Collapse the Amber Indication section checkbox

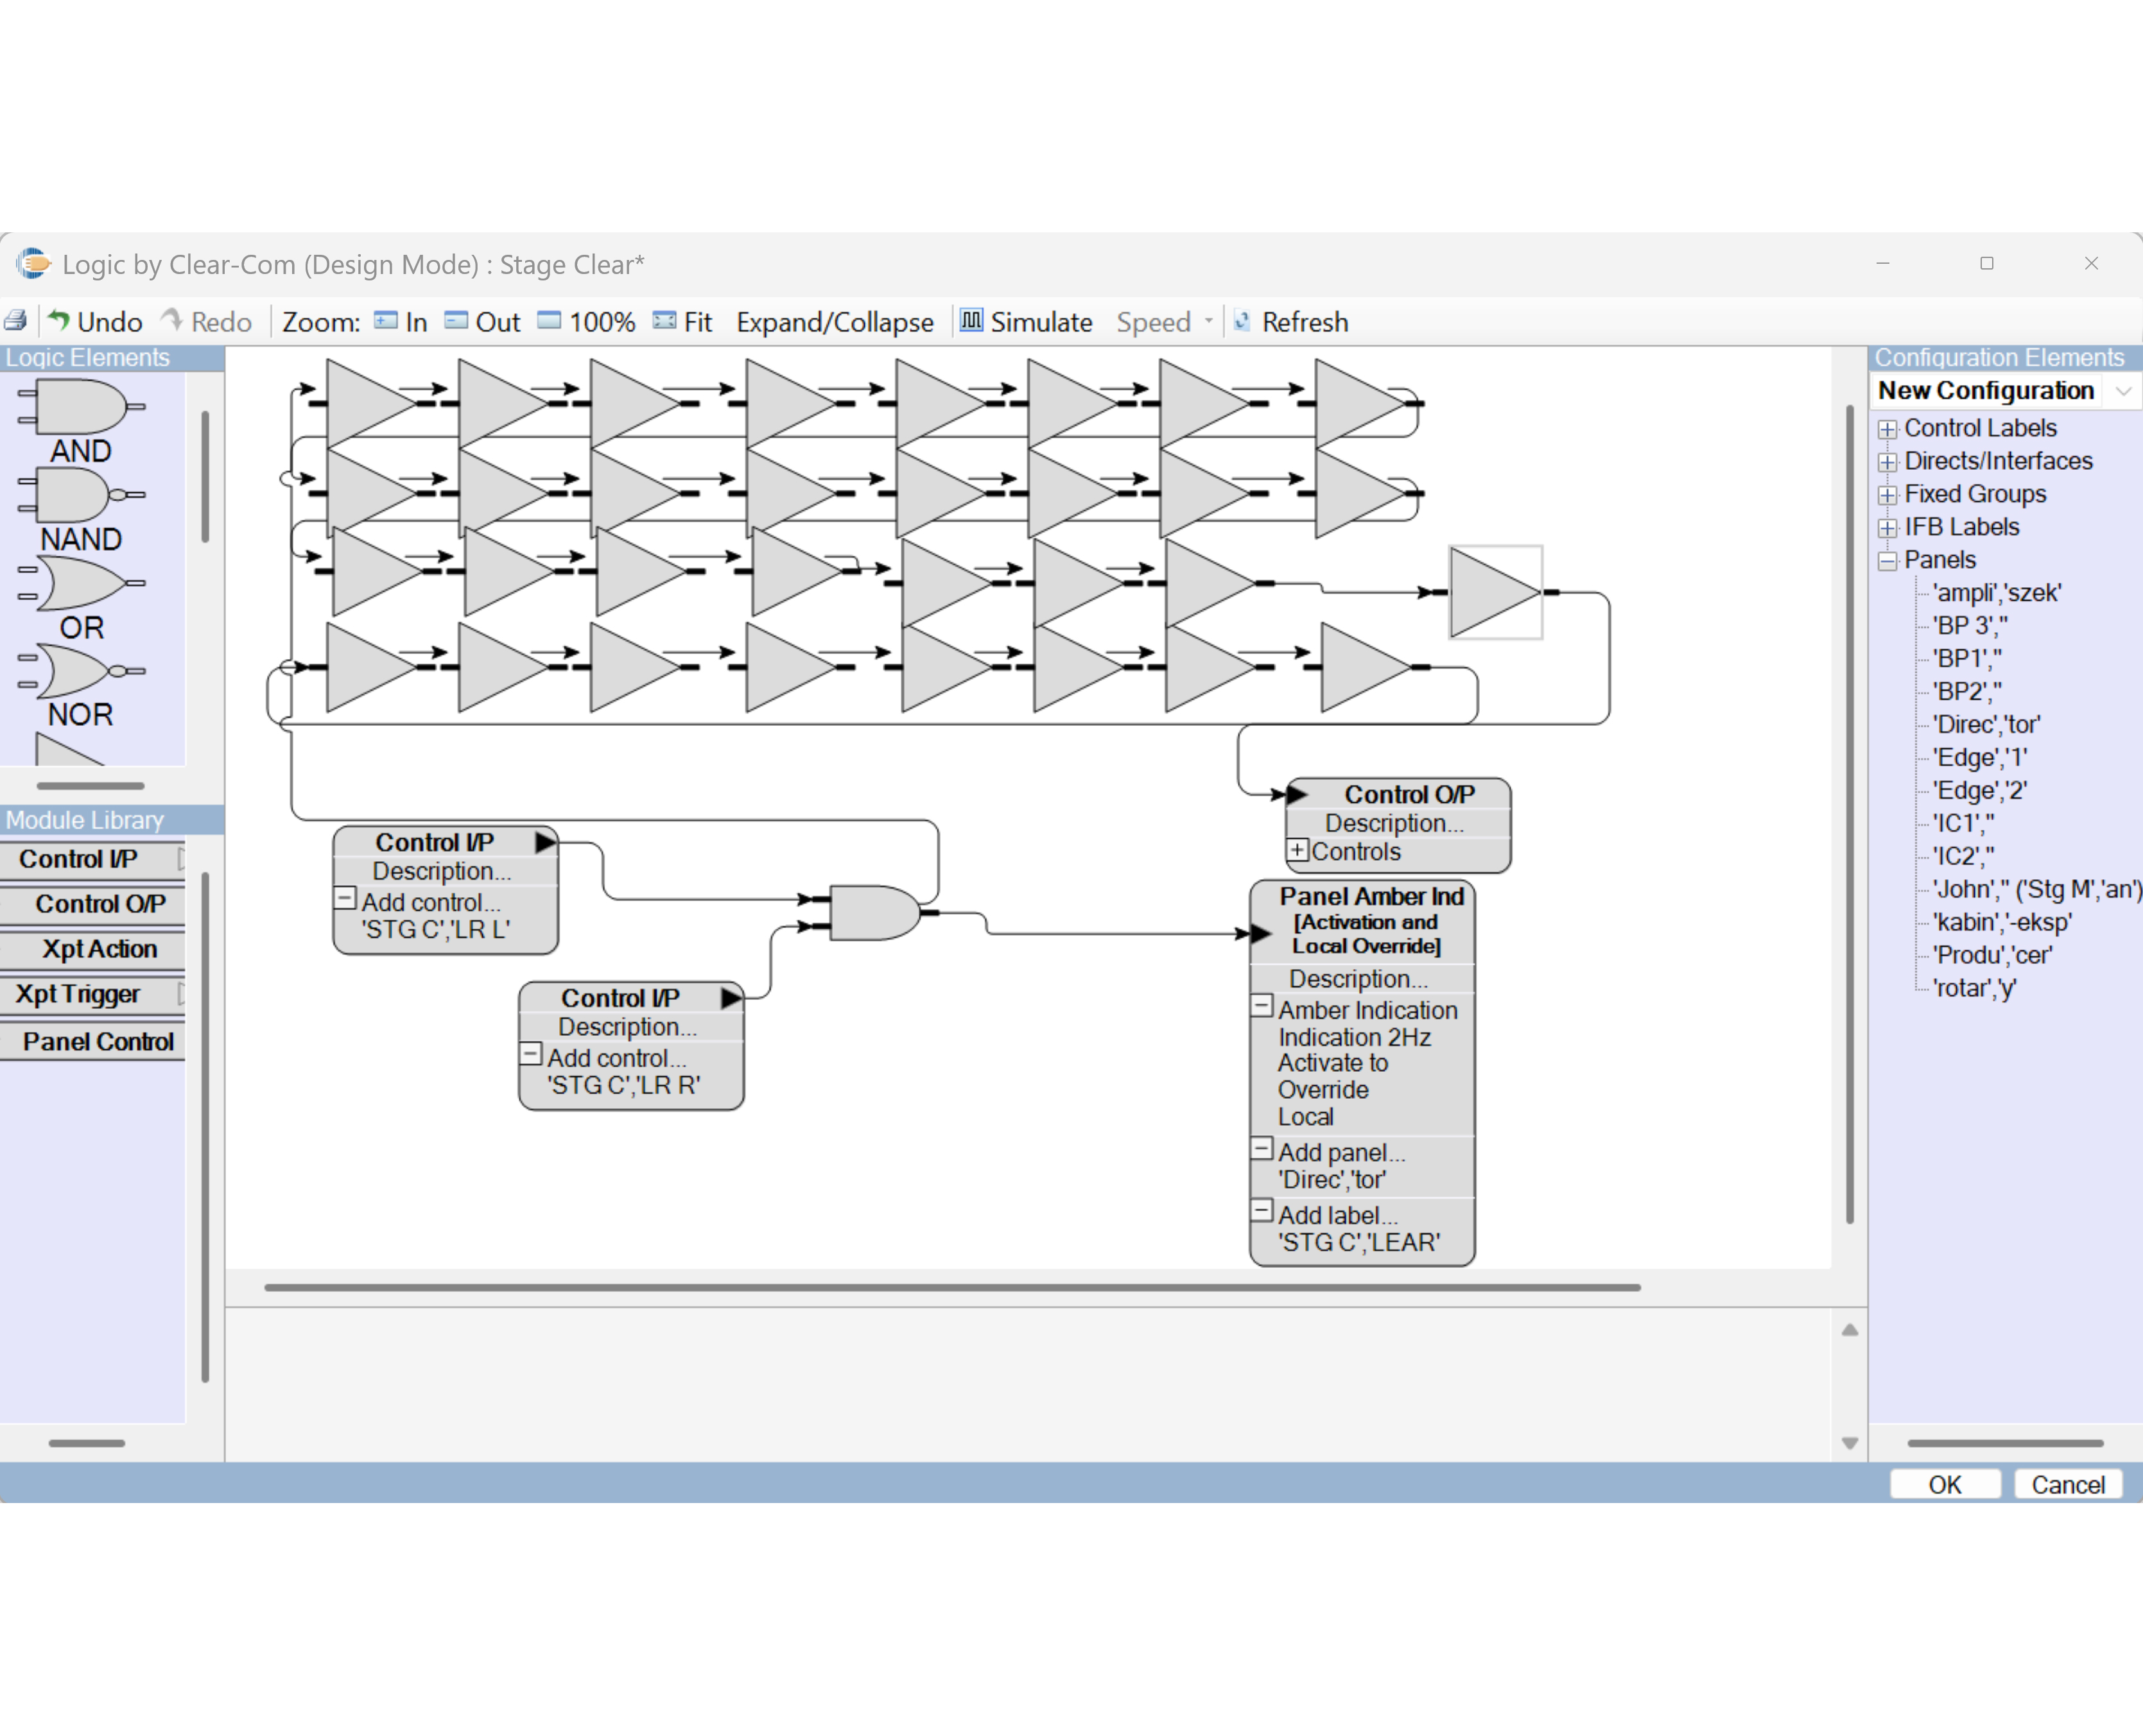1263,1005
